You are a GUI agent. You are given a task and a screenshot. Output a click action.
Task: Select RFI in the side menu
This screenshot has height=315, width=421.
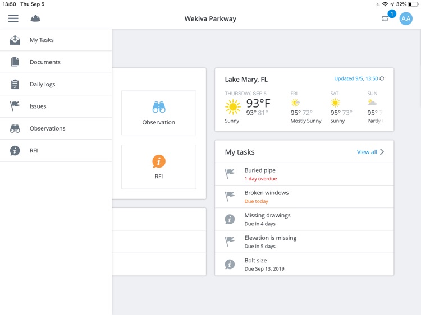pos(56,151)
